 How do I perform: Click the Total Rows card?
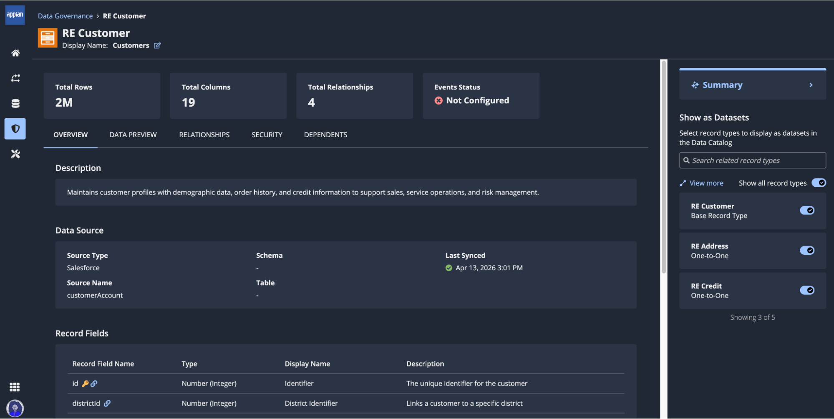(x=102, y=96)
